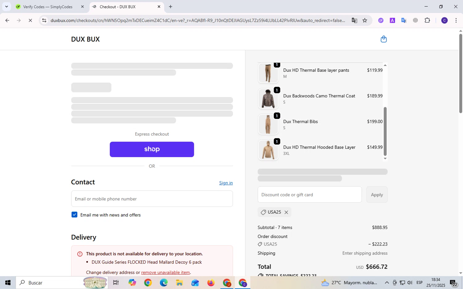The height and width of the screenshot is (289, 463).
Task: Click the taskbar Buscar search box
Action: (x=62, y=283)
